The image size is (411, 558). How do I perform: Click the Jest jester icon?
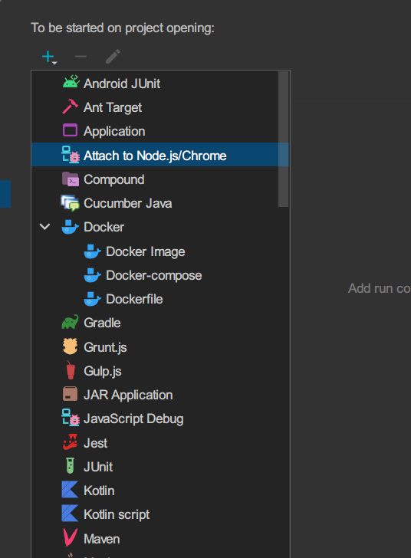(x=71, y=442)
